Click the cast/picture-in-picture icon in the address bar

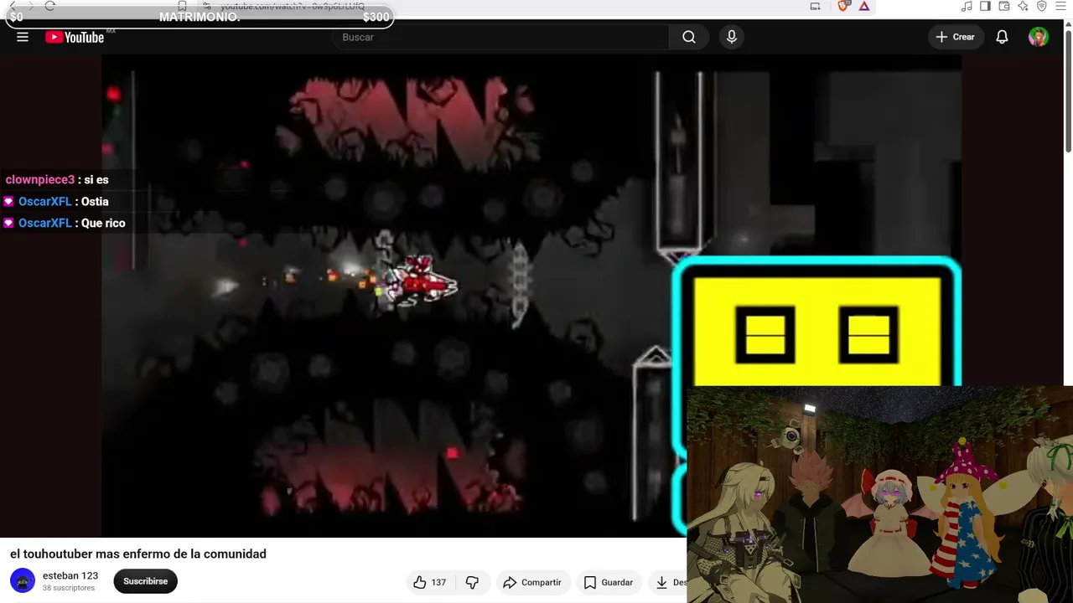click(815, 6)
